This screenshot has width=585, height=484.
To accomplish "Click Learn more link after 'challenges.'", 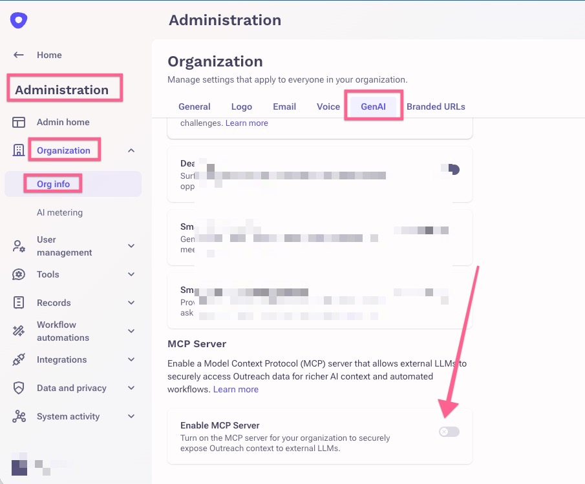I will click(x=247, y=123).
